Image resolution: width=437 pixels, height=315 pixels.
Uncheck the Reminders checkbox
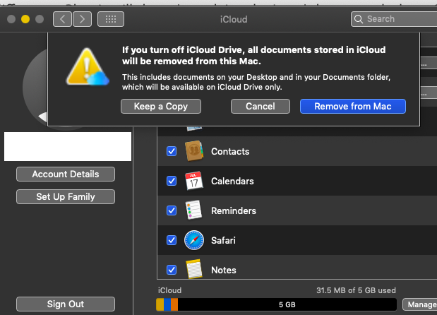tap(172, 210)
